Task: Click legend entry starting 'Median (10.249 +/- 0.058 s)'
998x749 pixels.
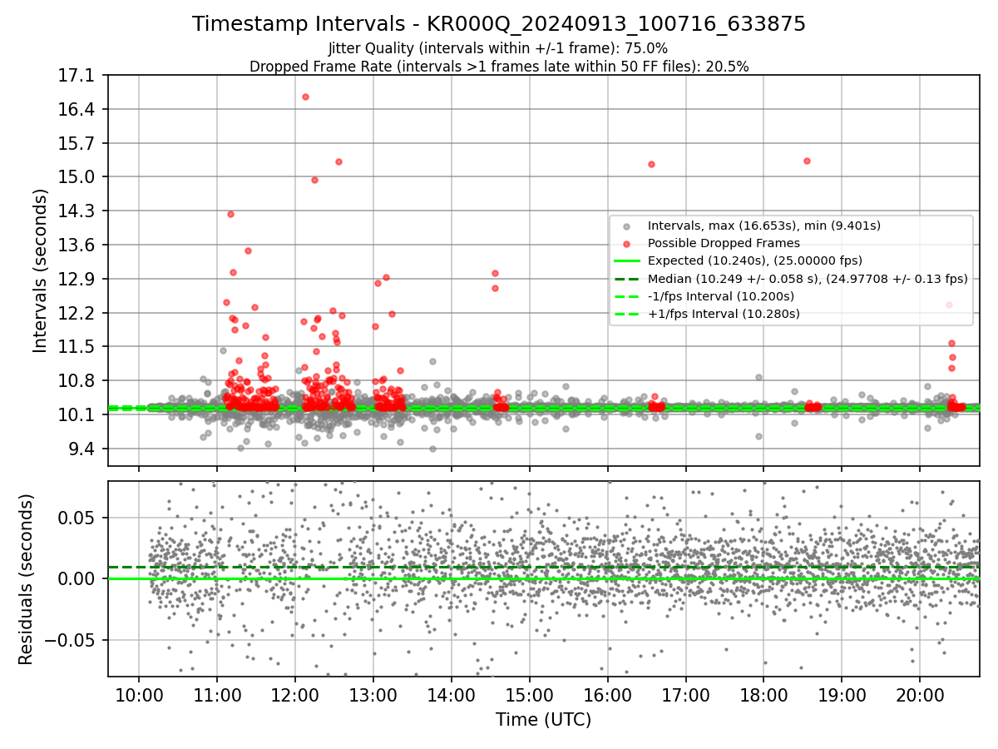Action: pos(808,279)
